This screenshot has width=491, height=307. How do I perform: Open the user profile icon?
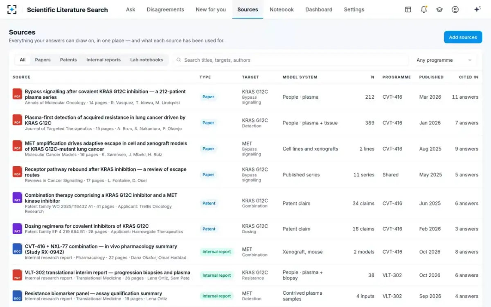click(x=455, y=9)
